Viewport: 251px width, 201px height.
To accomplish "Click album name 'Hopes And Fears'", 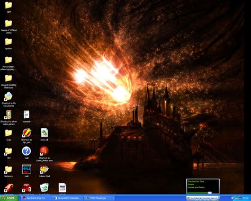I will (x=196, y=187).
